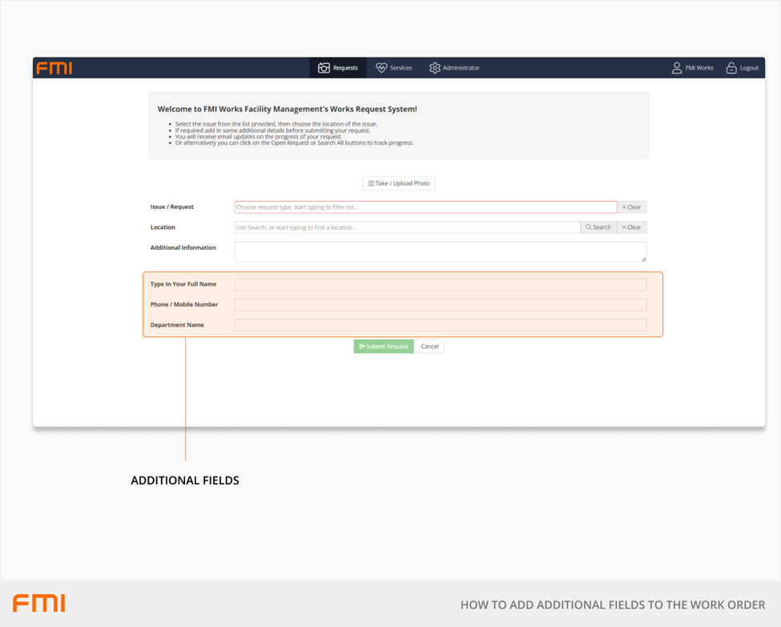Focus the Location search field
This screenshot has height=627, width=781.
pos(407,227)
